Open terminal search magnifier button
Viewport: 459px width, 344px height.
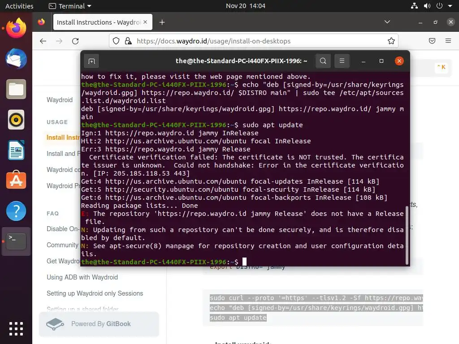coord(323,61)
